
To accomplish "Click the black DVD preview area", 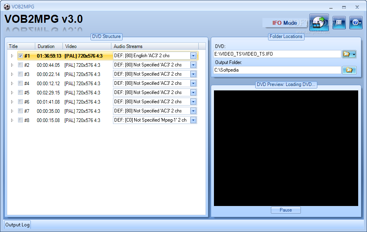I will pos(286,148).
